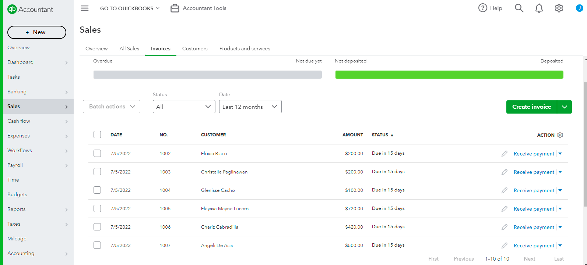Click the pencil edit icon for invoice 1002

505,154
